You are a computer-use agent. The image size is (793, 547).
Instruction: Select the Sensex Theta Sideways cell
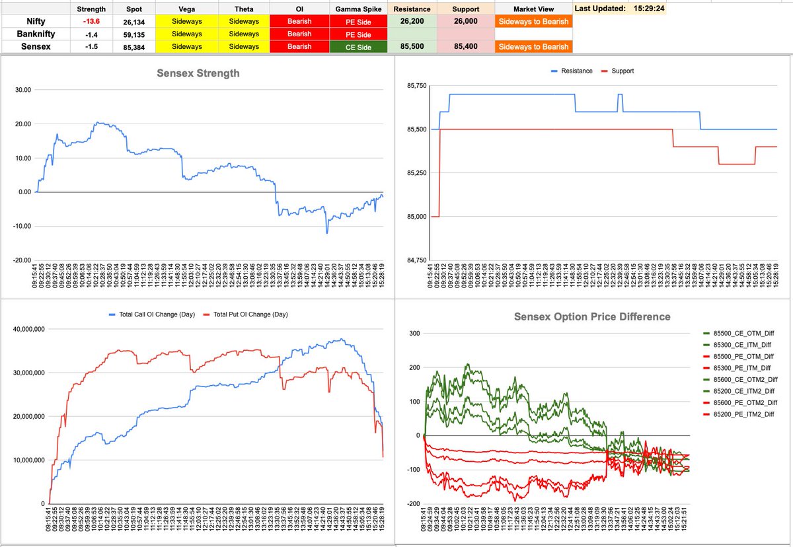point(243,46)
